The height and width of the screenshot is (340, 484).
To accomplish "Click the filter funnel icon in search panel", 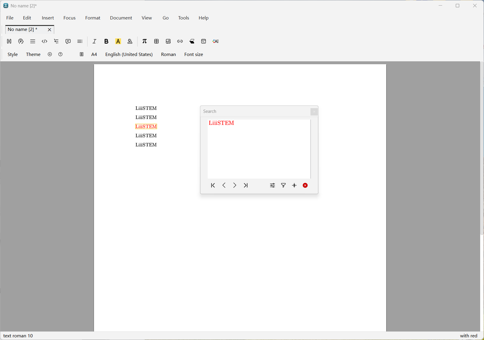I will (283, 185).
